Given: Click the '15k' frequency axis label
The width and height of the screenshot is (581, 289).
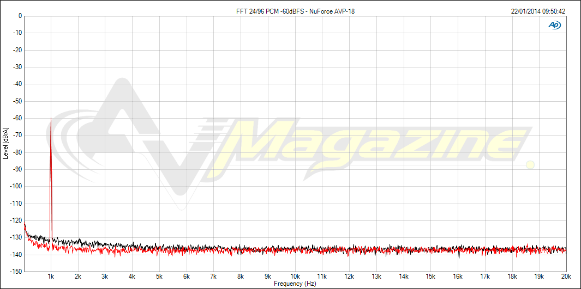Looking at the screenshot, I should [430, 276].
